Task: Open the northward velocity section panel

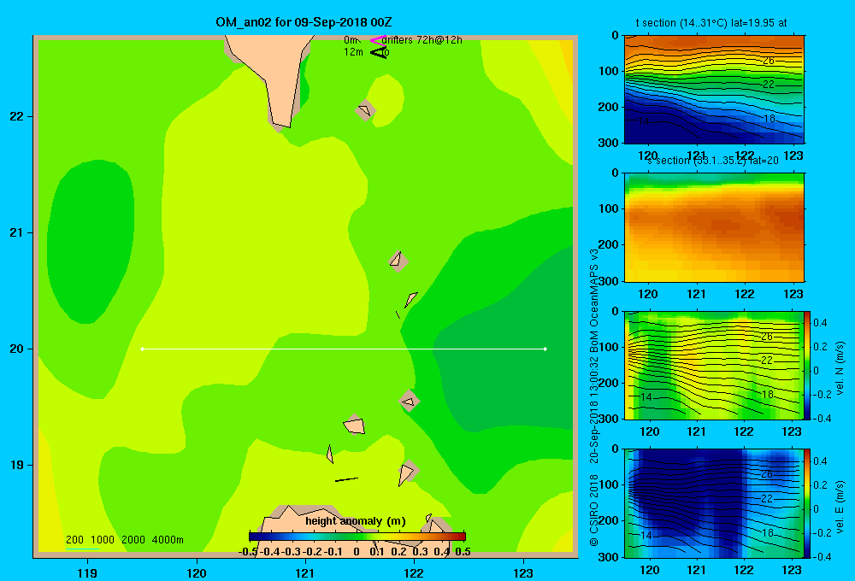Action: (x=714, y=365)
